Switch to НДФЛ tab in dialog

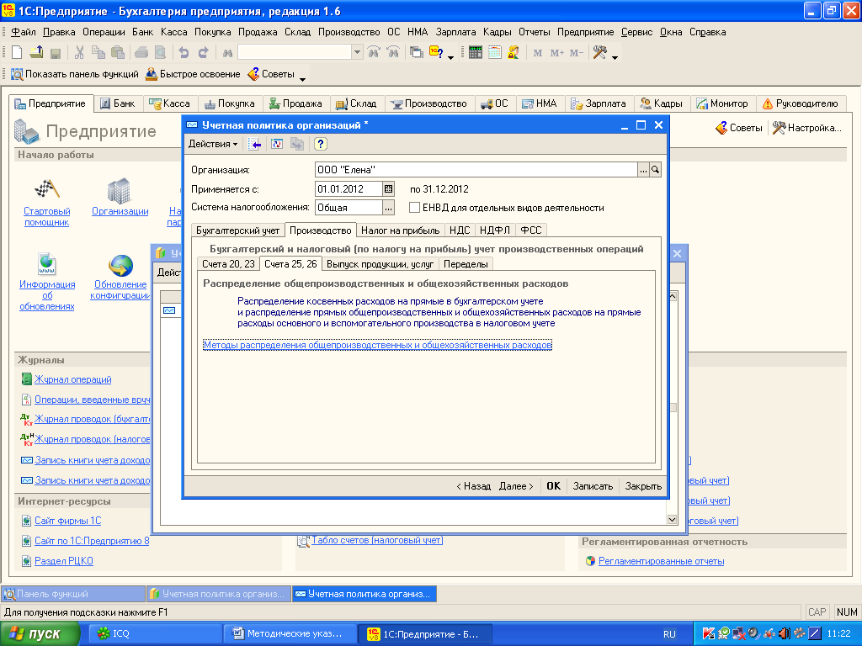point(495,230)
